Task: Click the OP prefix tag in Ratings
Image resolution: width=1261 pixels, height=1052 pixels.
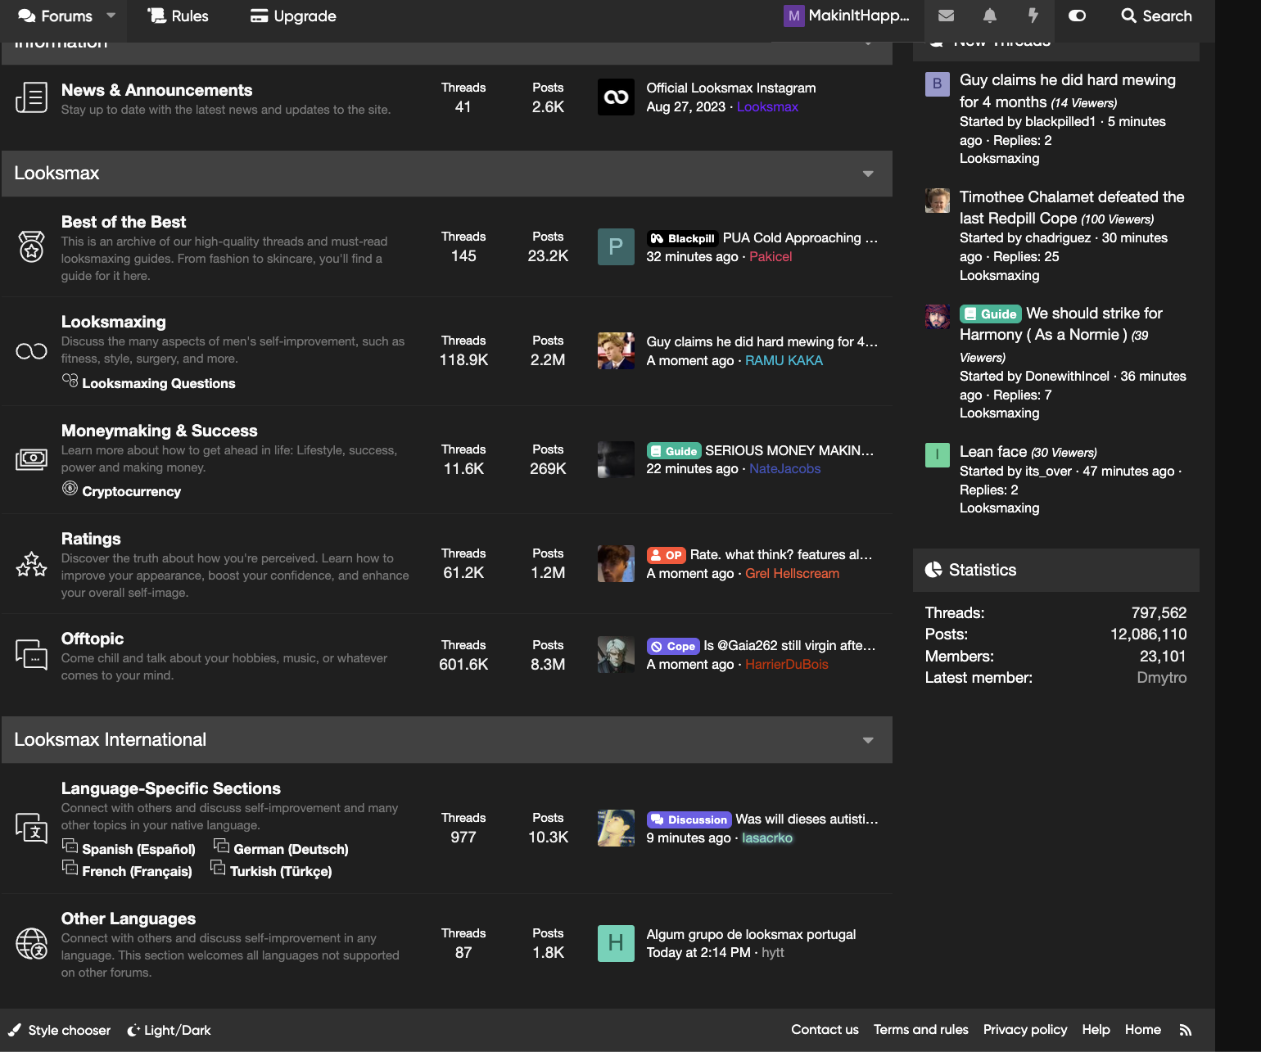Action: coord(666,555)
